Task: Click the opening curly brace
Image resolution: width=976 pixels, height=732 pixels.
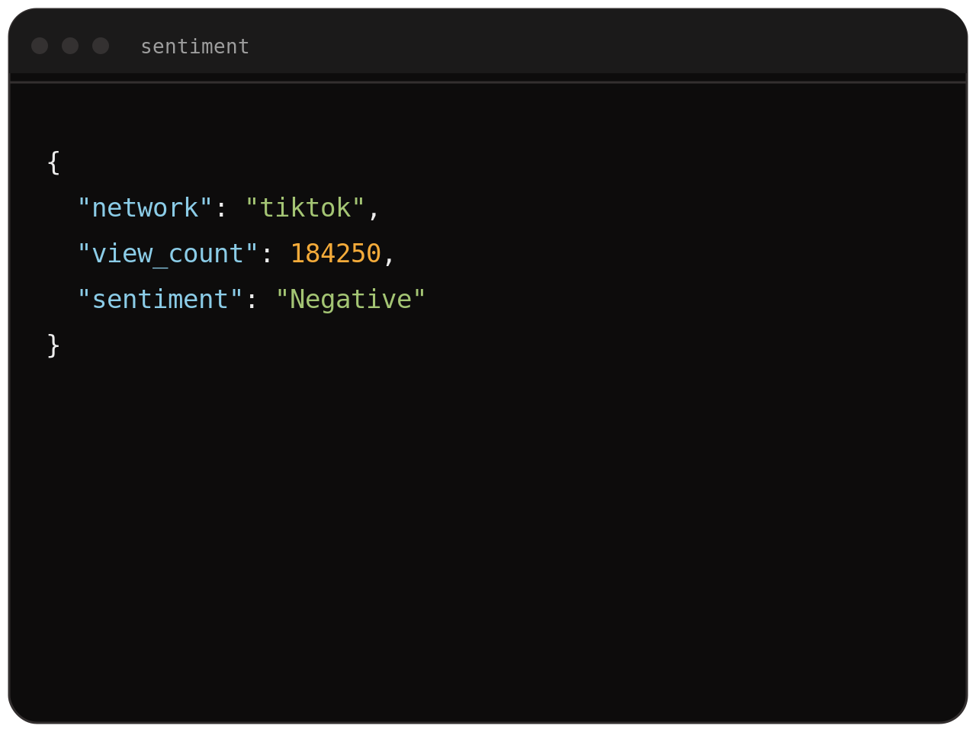Action: [x=53, y=162]
